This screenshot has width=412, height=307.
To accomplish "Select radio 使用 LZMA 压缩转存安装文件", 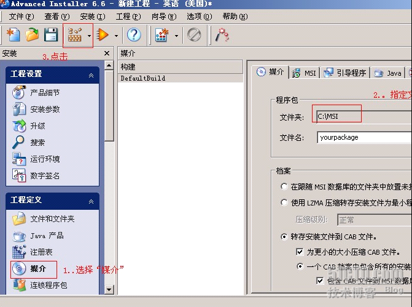I will pyautogui.click(x=284, y=202).
